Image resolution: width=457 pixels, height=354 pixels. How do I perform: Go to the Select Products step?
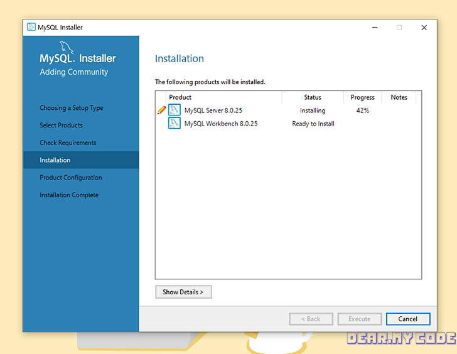click(62, 126)
